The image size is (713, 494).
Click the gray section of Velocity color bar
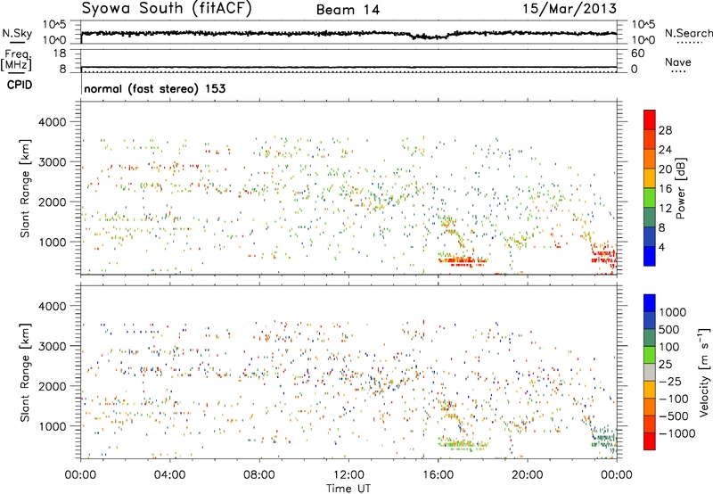click(650, 372)
